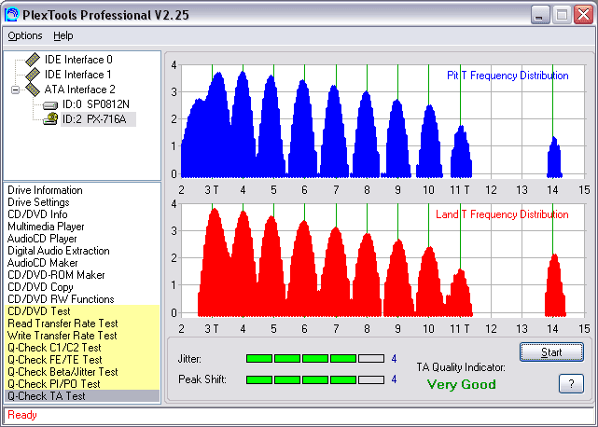
Task: Select Q-Check TA Test
Action: (82, 396)
